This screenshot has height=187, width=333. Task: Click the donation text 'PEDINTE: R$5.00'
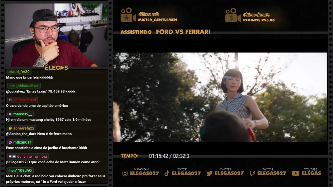259,20
